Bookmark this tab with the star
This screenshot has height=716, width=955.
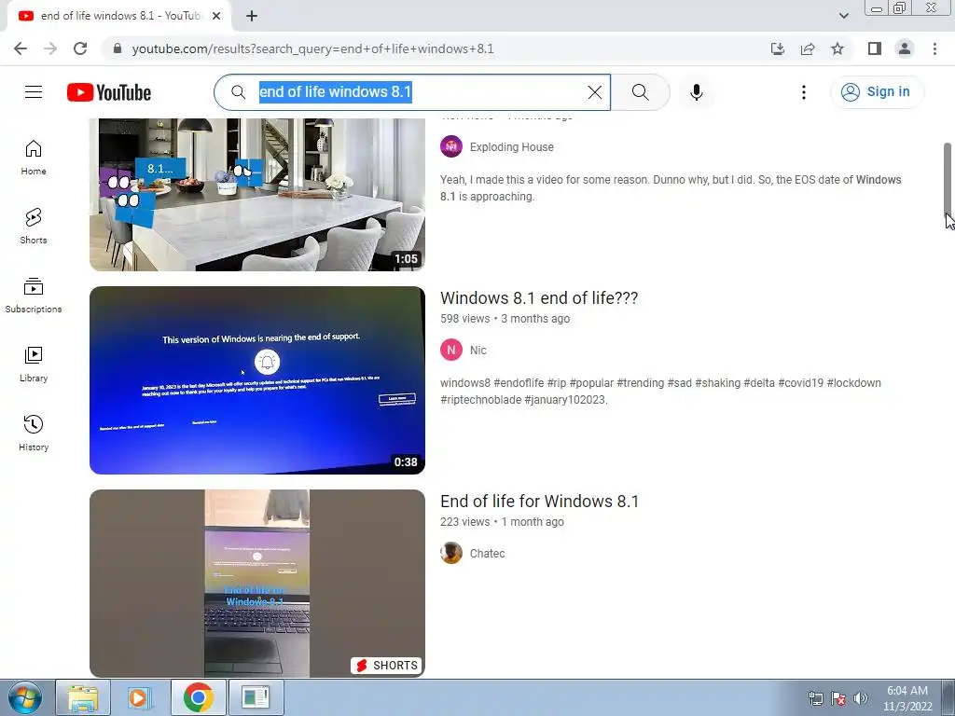tap(837, 48)
